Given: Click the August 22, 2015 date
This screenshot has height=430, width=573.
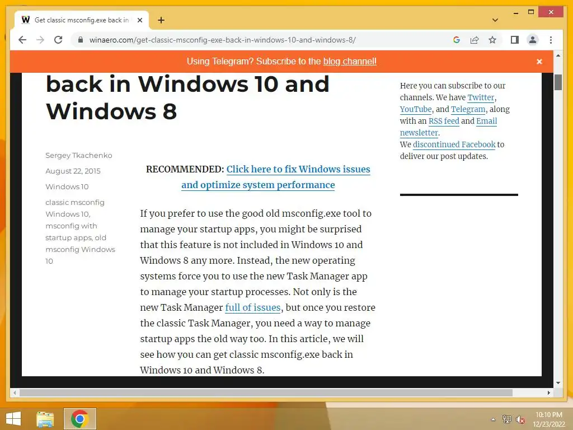Looking at the screenshot, I should coord(73,171).
